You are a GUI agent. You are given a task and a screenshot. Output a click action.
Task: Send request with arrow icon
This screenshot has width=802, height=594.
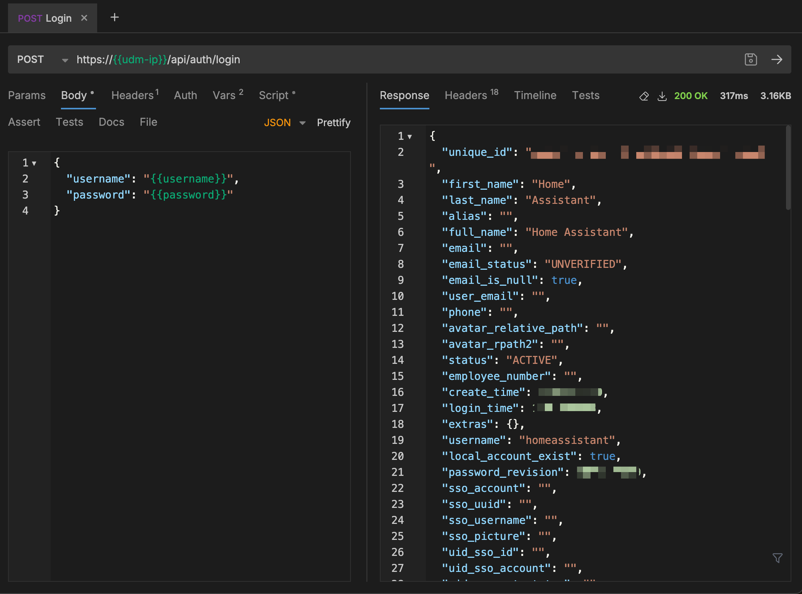[x=776, y=59]
